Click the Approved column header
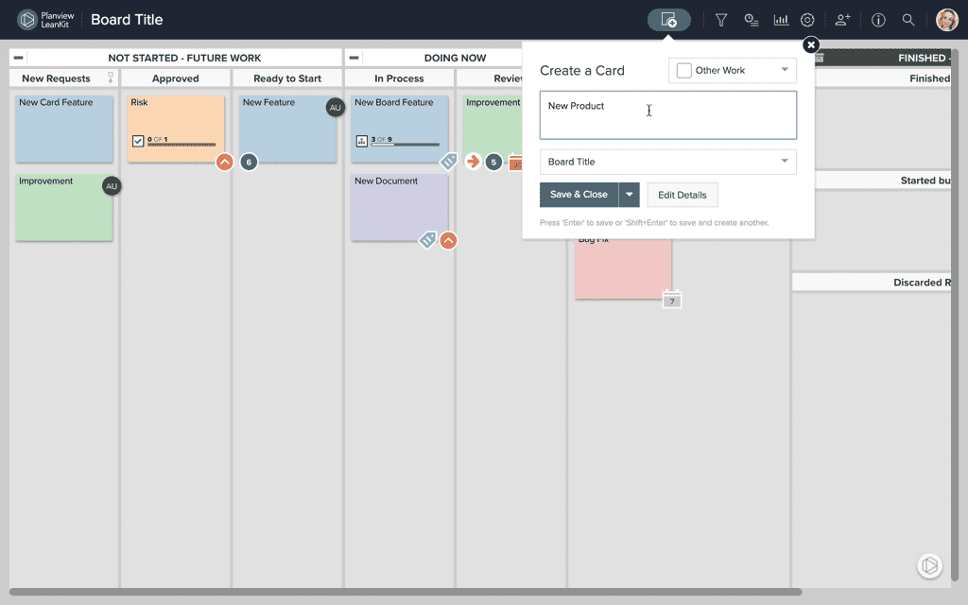968x605 pixels. tap(175, 78)
